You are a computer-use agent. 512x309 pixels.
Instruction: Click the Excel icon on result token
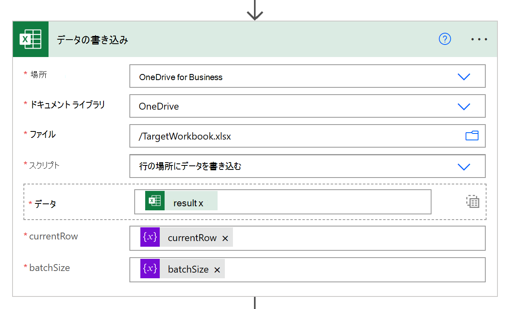pos(155,201)
